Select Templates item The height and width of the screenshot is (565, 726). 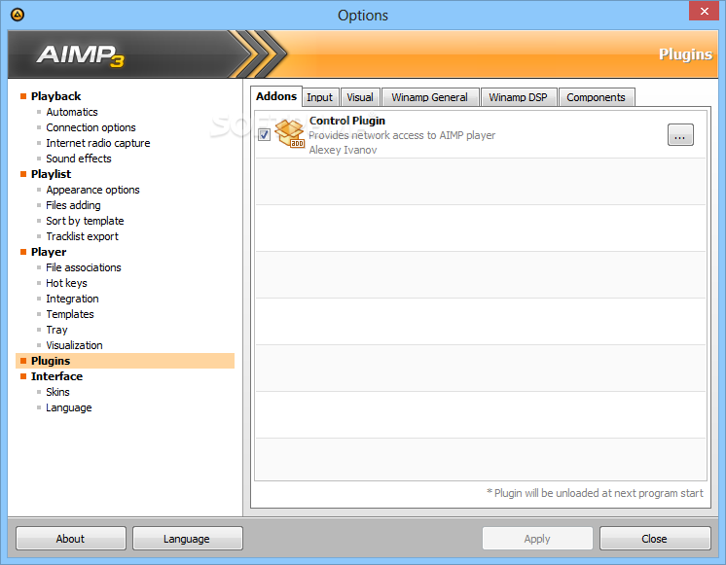coord(70,314)
